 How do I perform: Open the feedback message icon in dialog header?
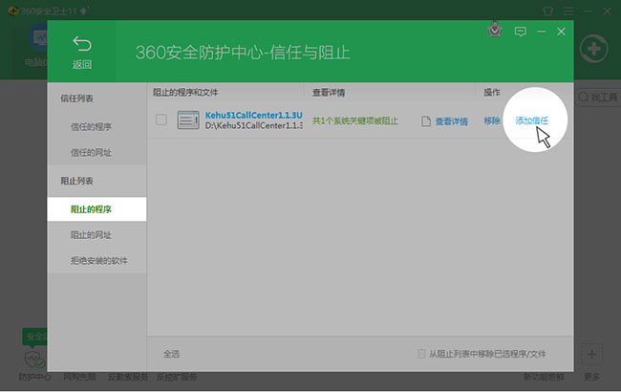pos(520,32)
